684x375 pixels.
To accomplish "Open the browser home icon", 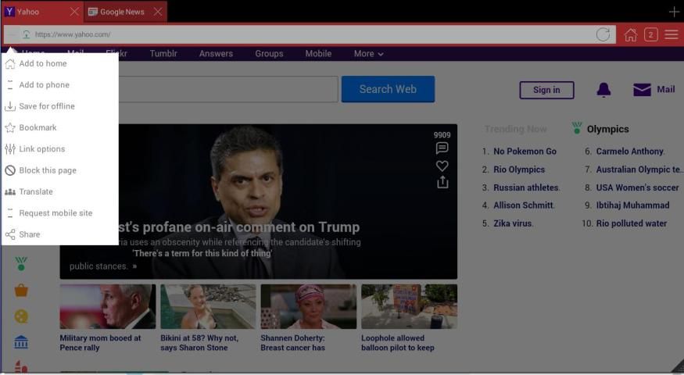I will click(630, 34).
